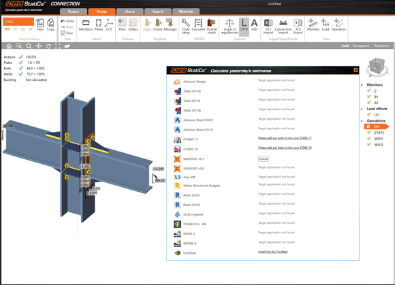Screen dimensions: 395x285
Task: Collapse the Members tree section
Action: pyautogui.click(x=362, y=85)
